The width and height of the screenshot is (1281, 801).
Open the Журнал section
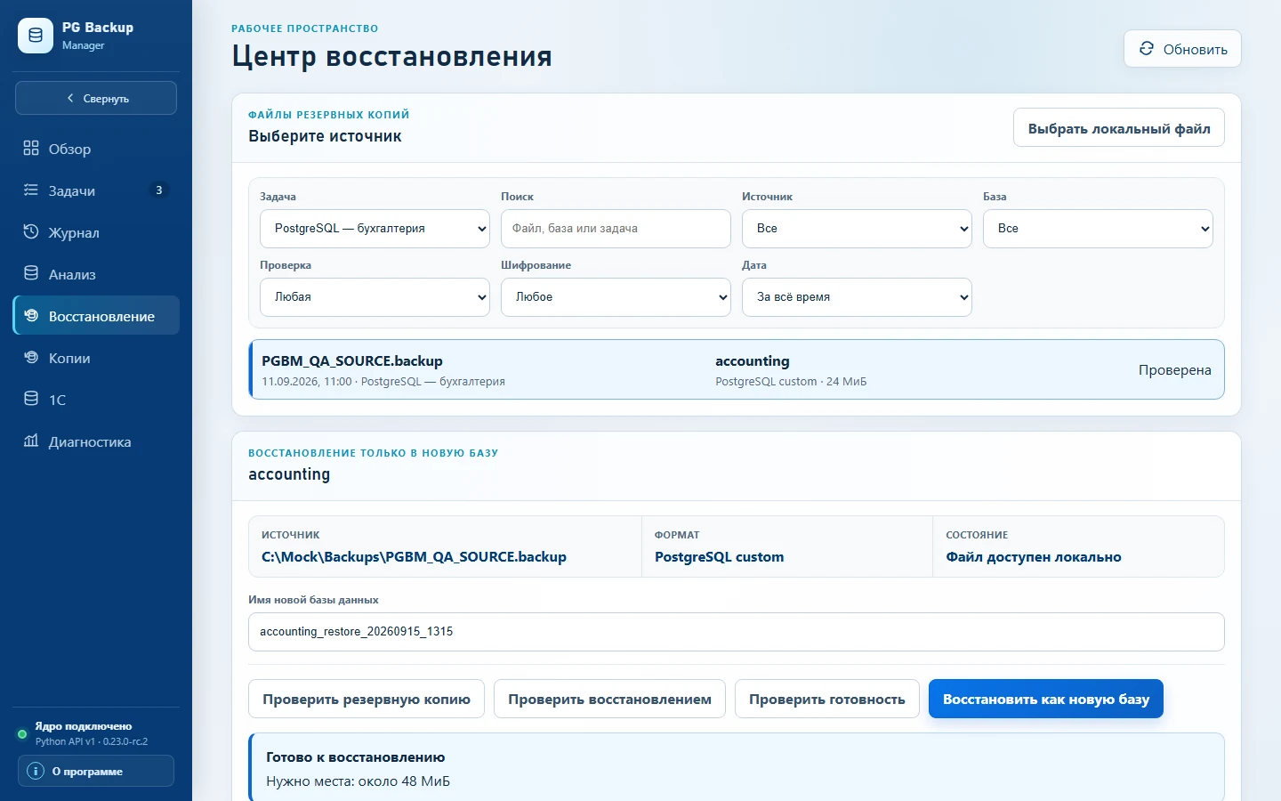(96, 232)
